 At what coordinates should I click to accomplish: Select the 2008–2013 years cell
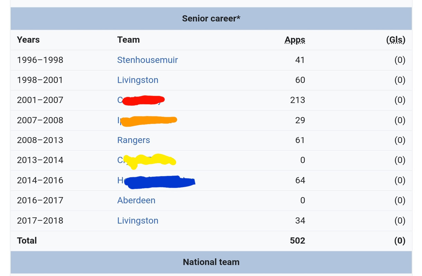click(x=40, y=140)
